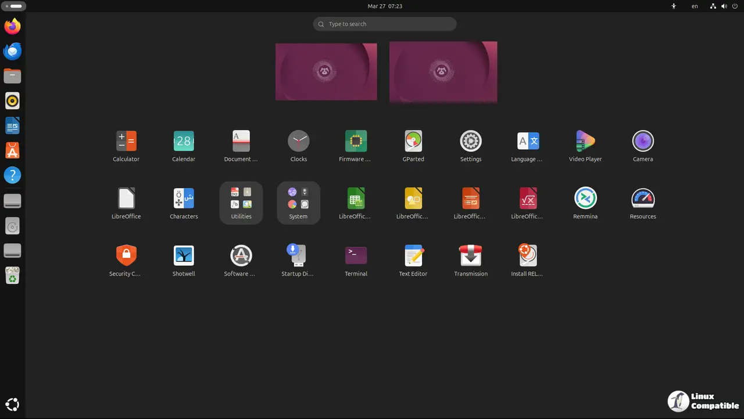Image resolution: width=744 pixels, height=419 pixels.
Task: Launch the Text Editor
Action: click(413, 256)
